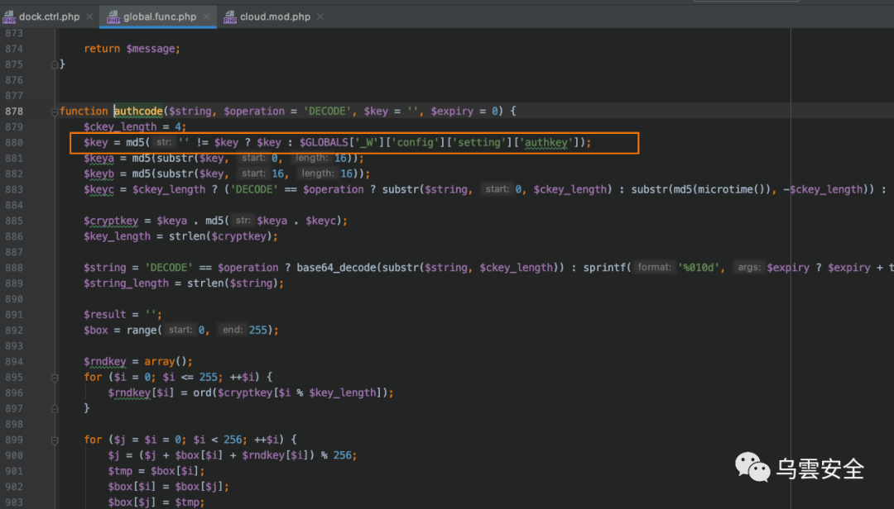894x509 pixels.
Task: Place cursor on authcode function name
Action: [138, 111]
